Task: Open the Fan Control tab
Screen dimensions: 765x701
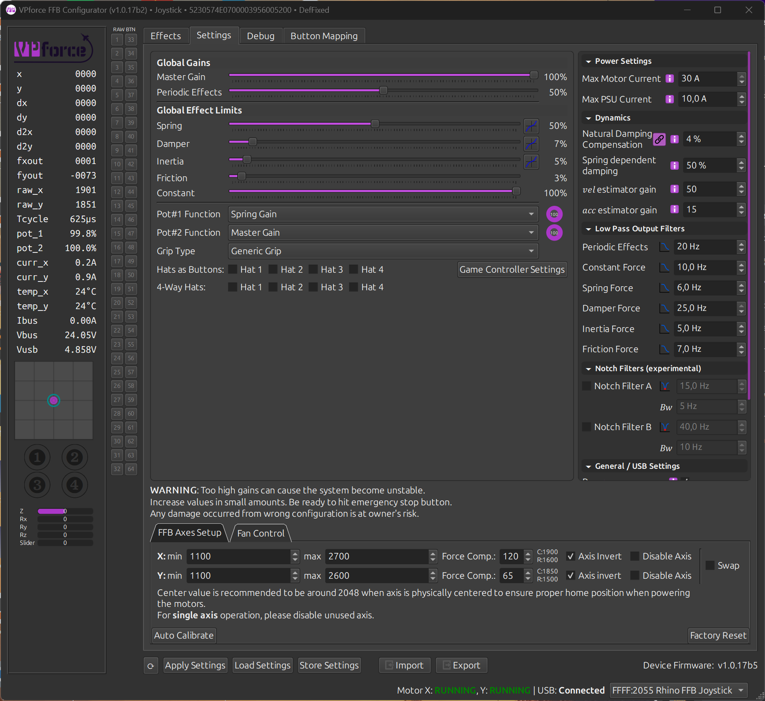Action: coord(261,533)
